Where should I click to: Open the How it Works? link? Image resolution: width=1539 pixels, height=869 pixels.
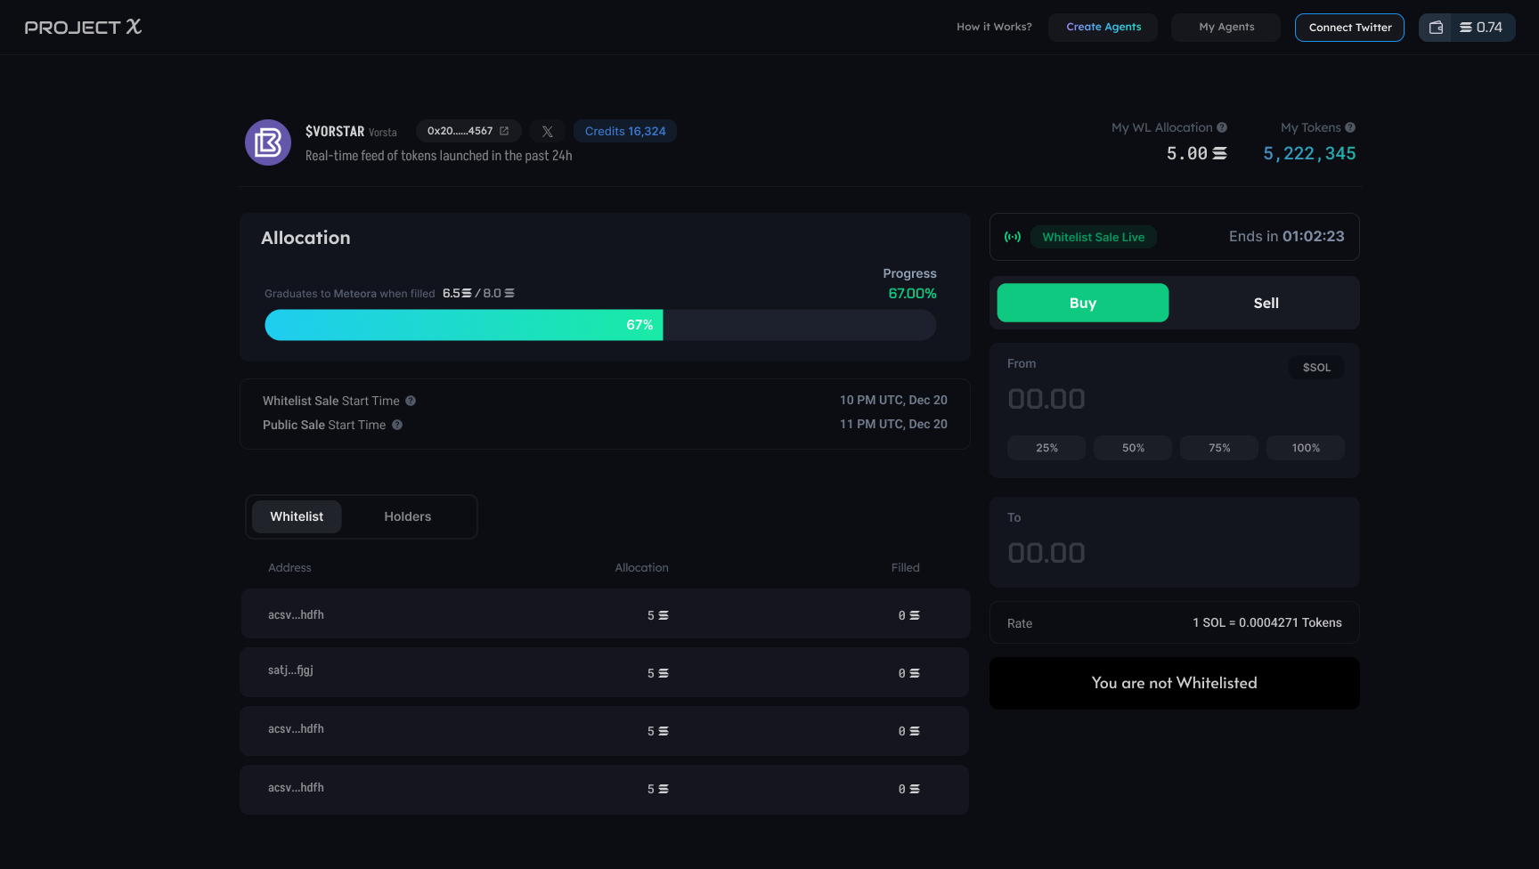(x=994, y=27)
